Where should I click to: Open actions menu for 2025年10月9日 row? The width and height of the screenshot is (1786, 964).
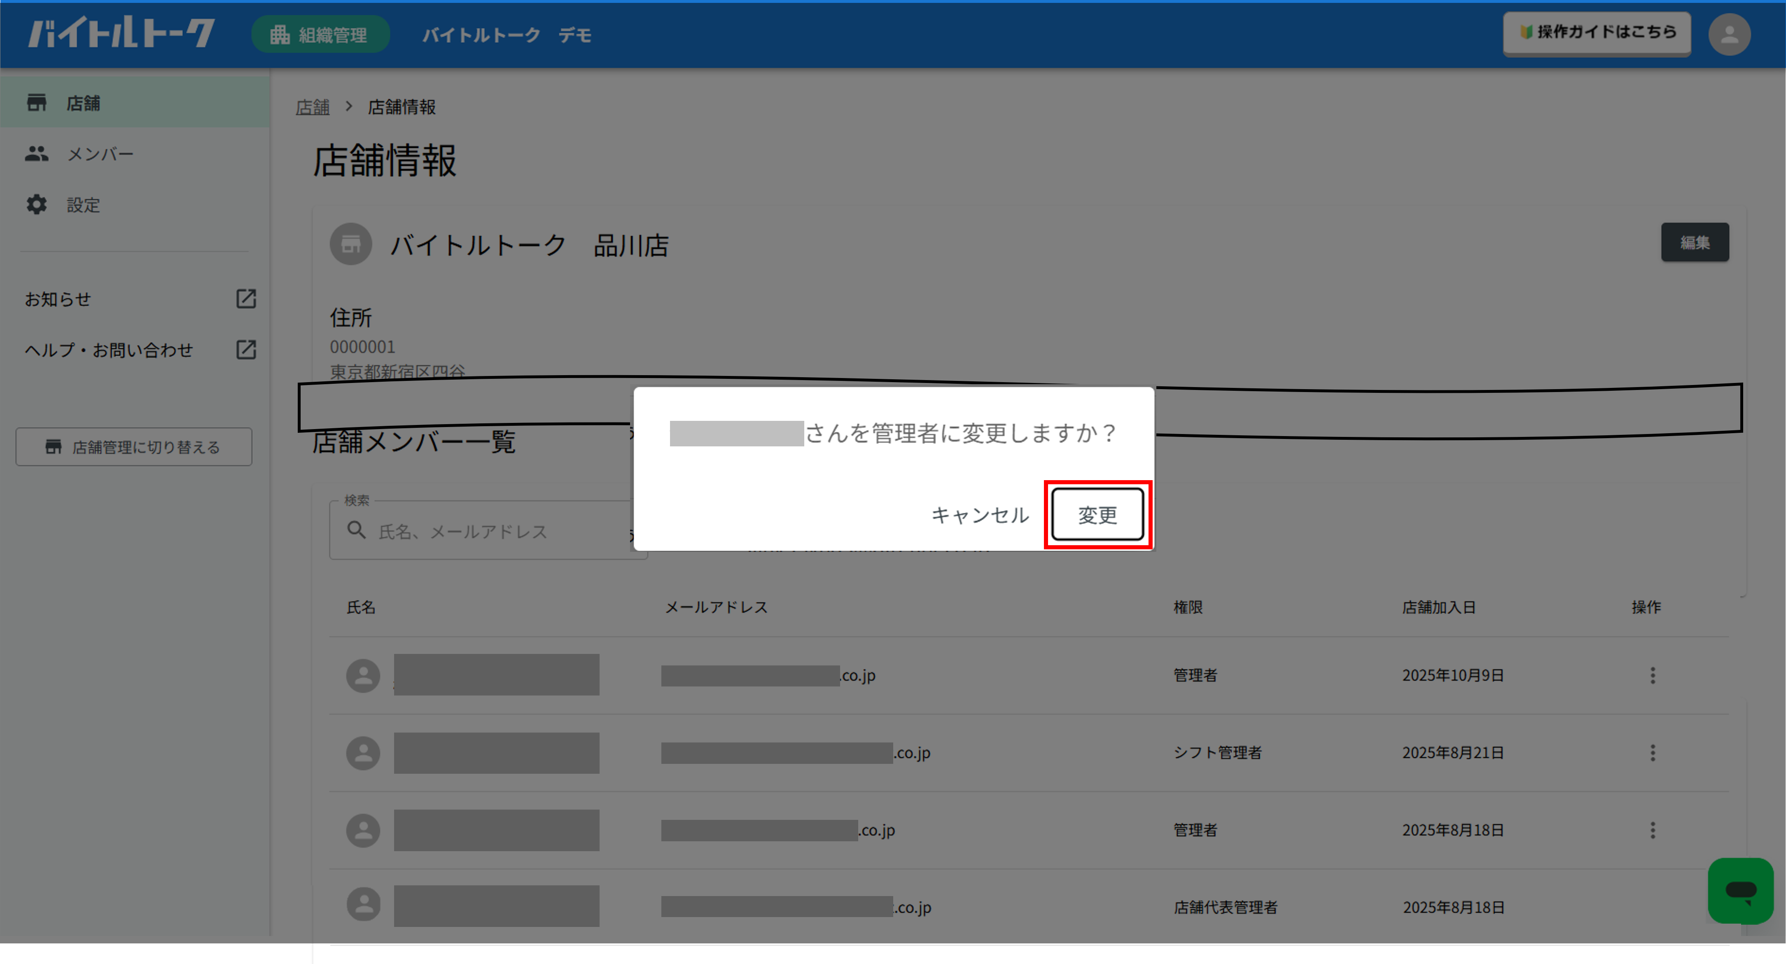(x=1653, y=675)
